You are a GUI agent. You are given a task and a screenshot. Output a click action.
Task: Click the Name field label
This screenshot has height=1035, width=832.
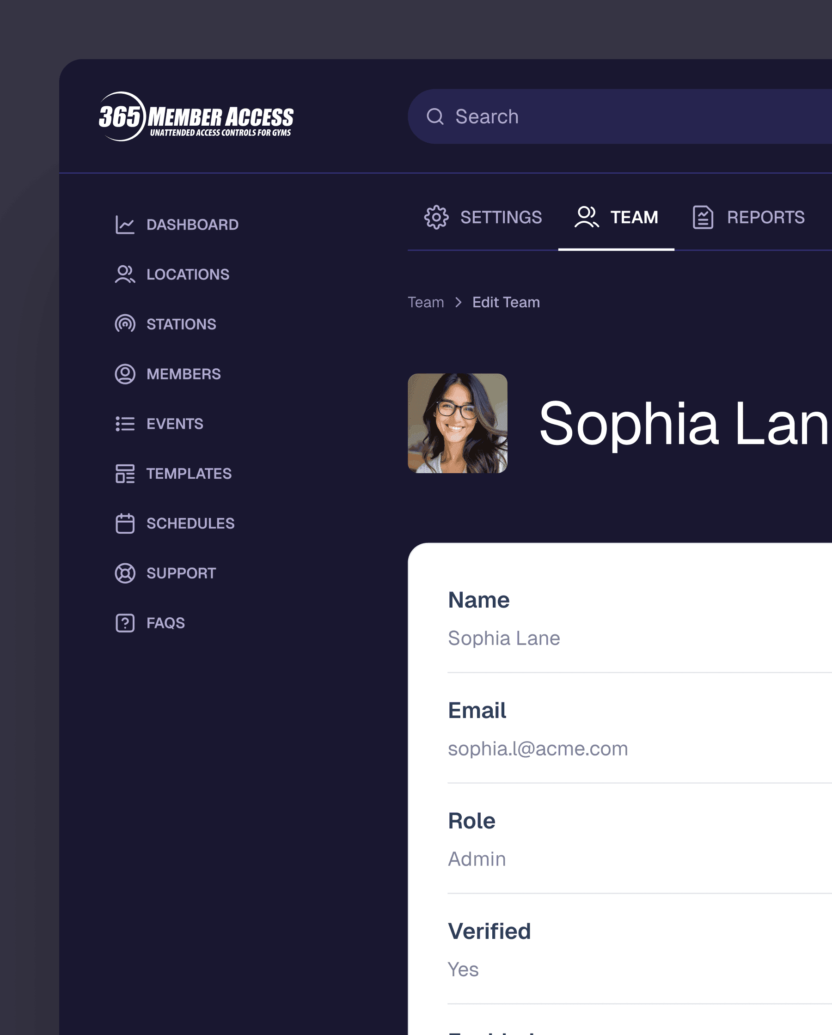pos(478,600)
